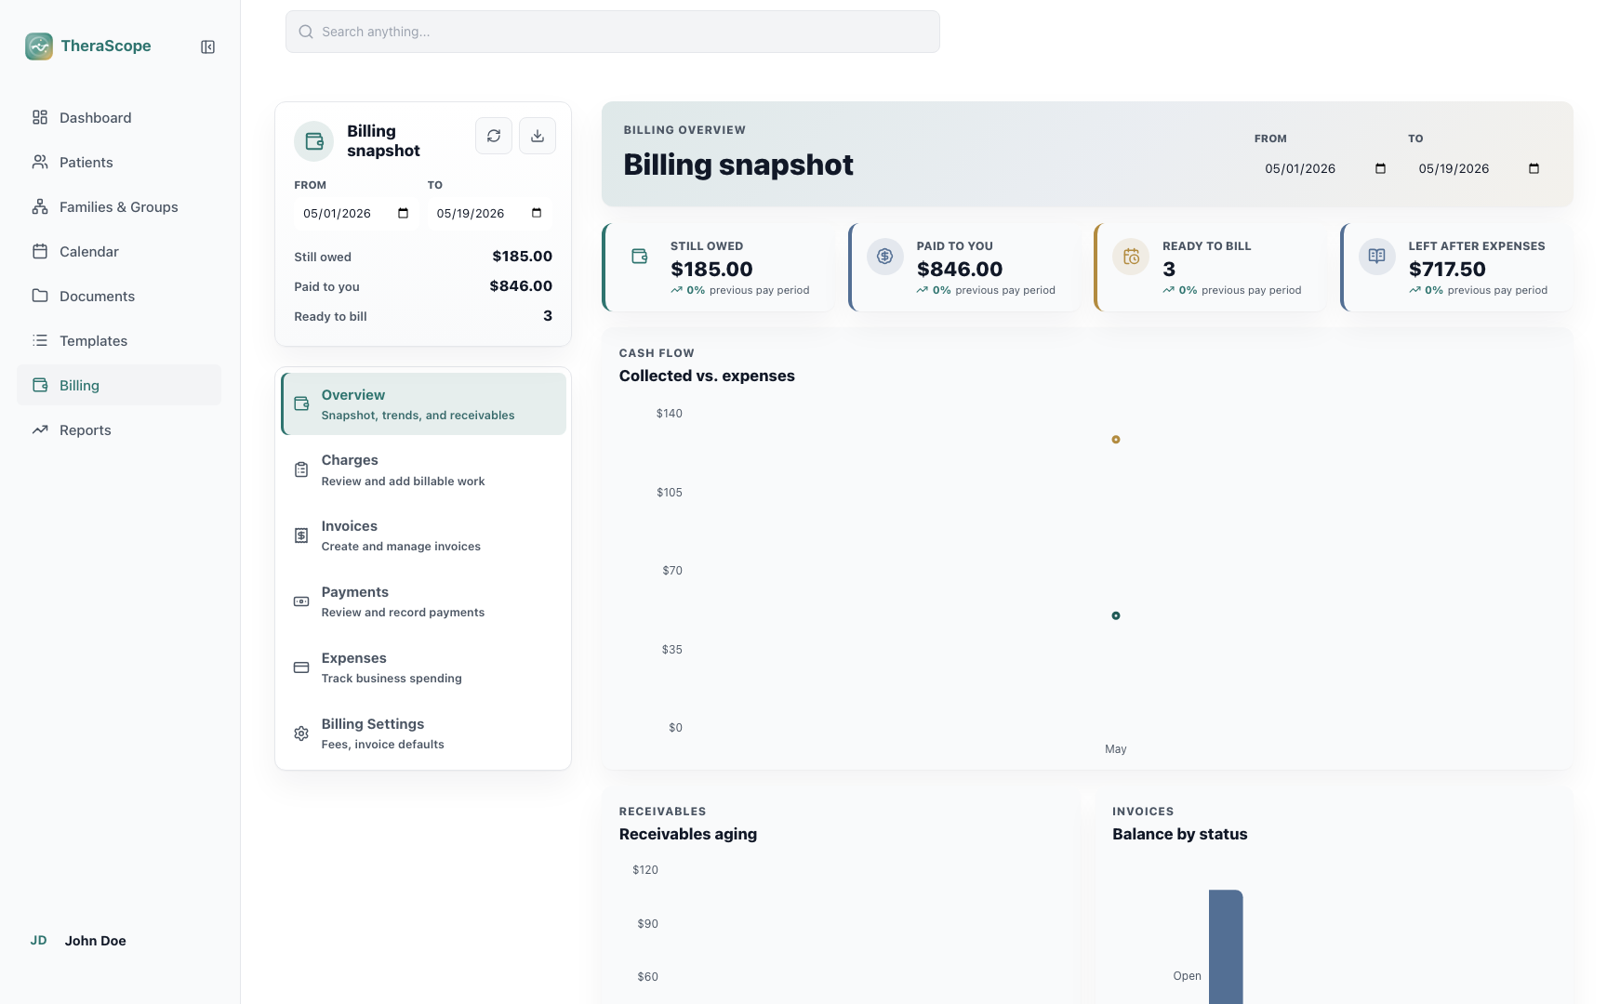Switch to Expenses tab

[423, 667]
